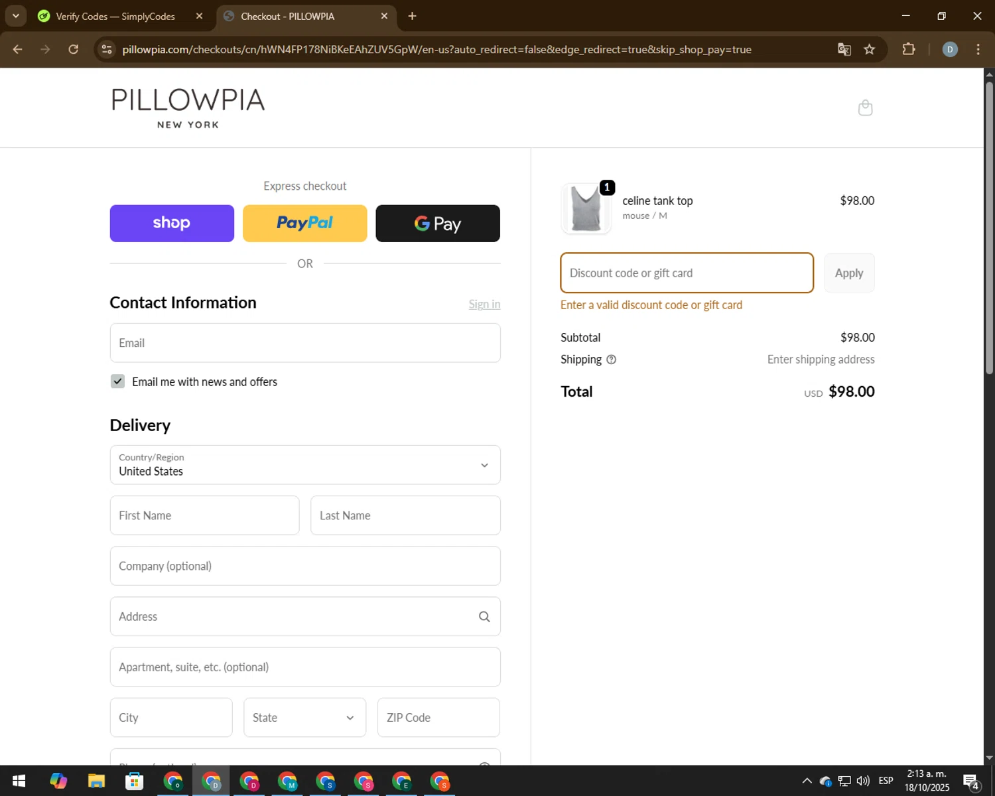Uncheck Email me with news and offers
995x796 pixels.
point(117,381)
